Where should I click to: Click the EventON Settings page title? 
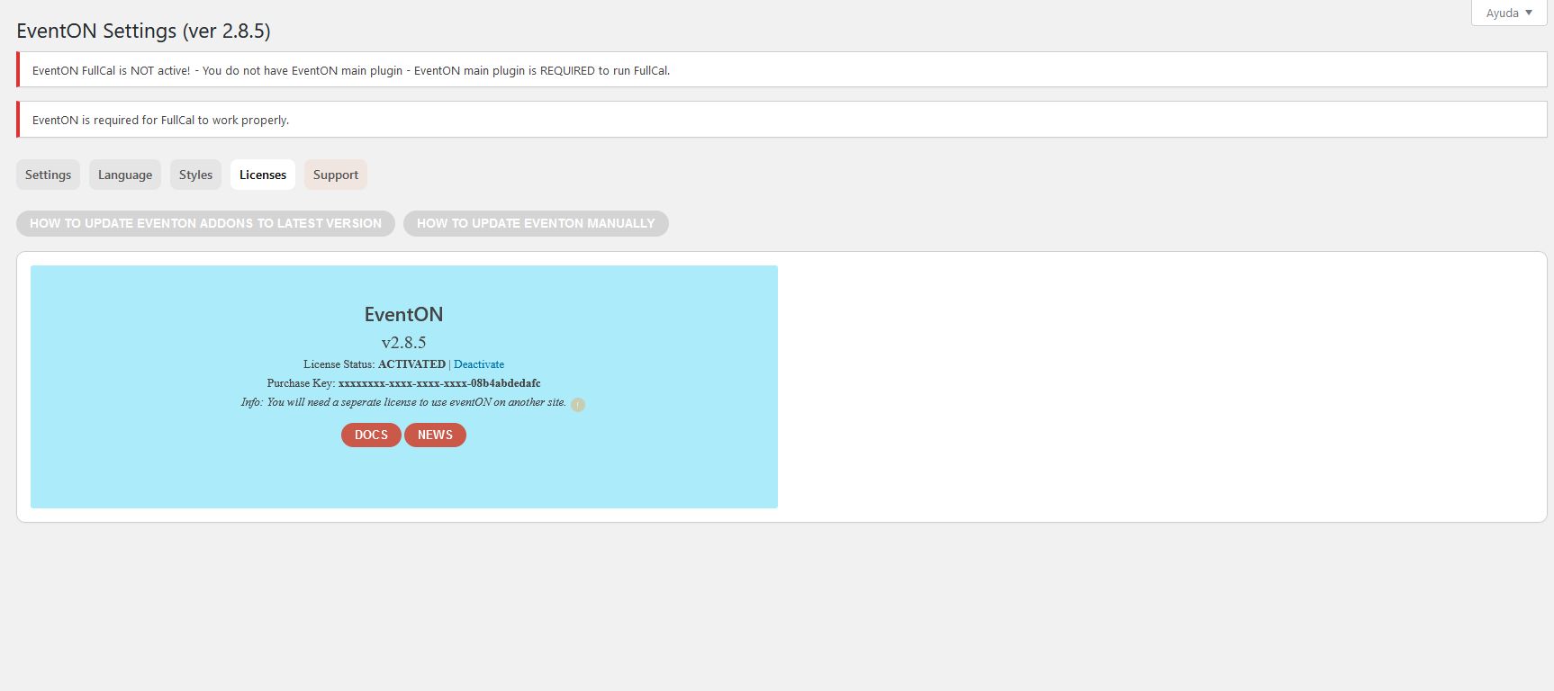(x=143, y=31)
